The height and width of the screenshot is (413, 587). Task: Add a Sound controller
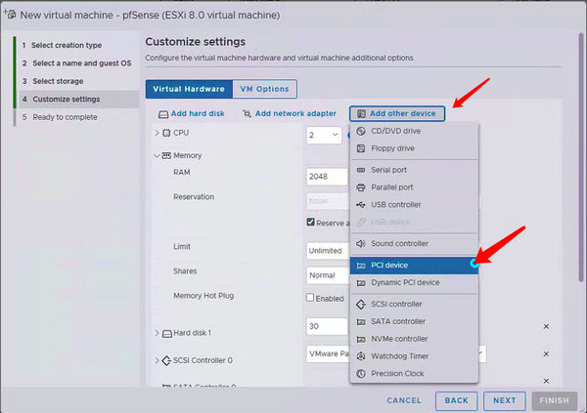(x=399, y=243)
